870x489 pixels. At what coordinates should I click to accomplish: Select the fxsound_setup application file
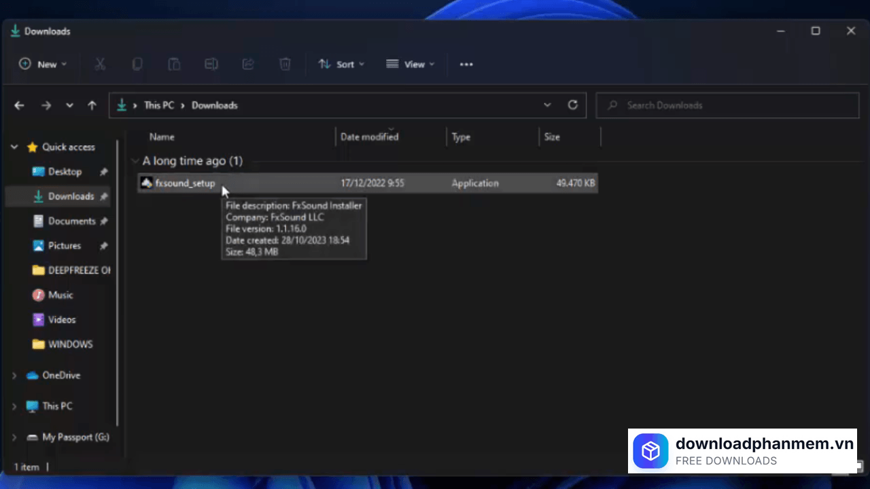pyautogui.click(x=185, y=183)
